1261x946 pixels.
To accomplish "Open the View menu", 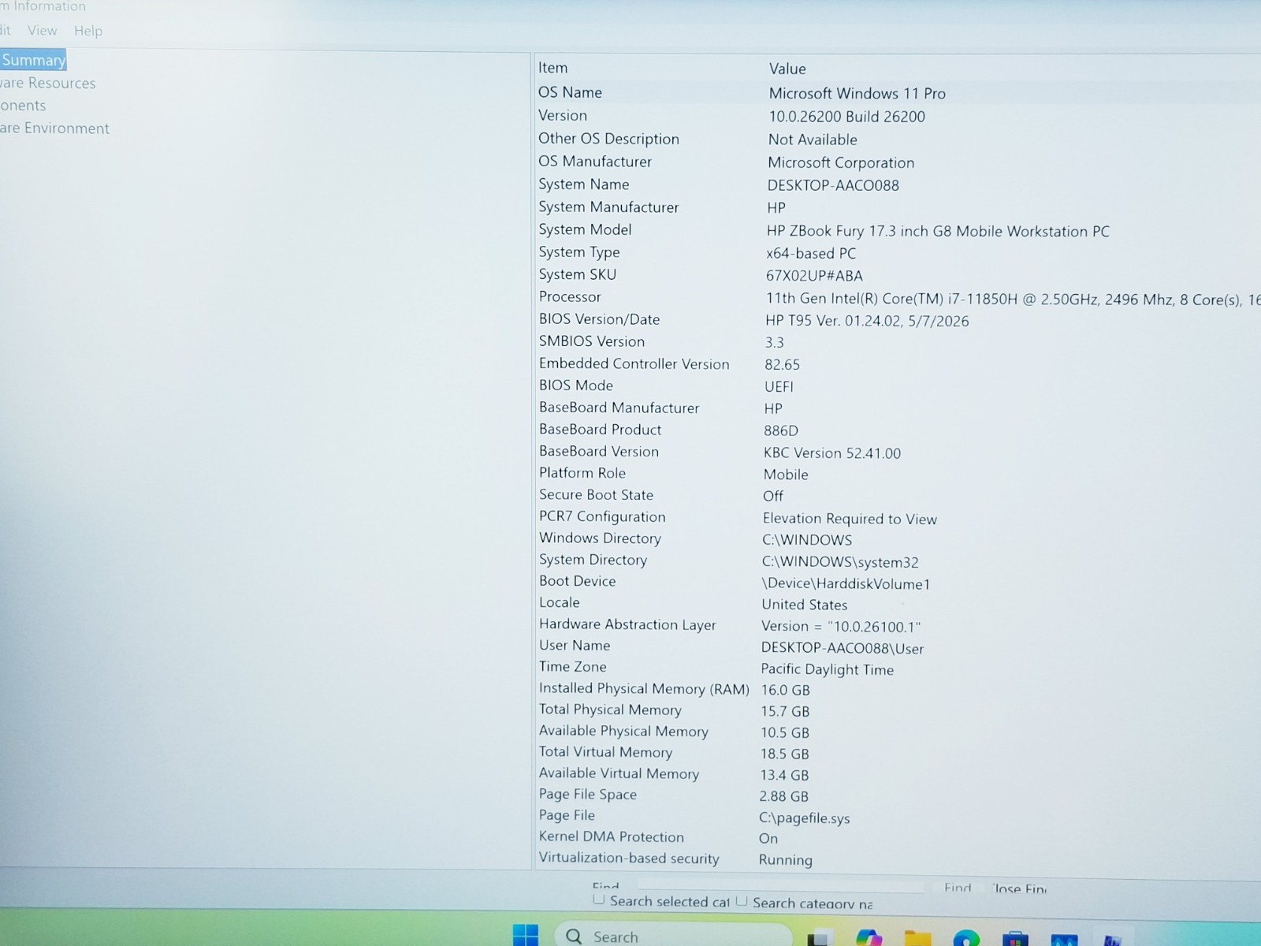I will tap(42, 31).
